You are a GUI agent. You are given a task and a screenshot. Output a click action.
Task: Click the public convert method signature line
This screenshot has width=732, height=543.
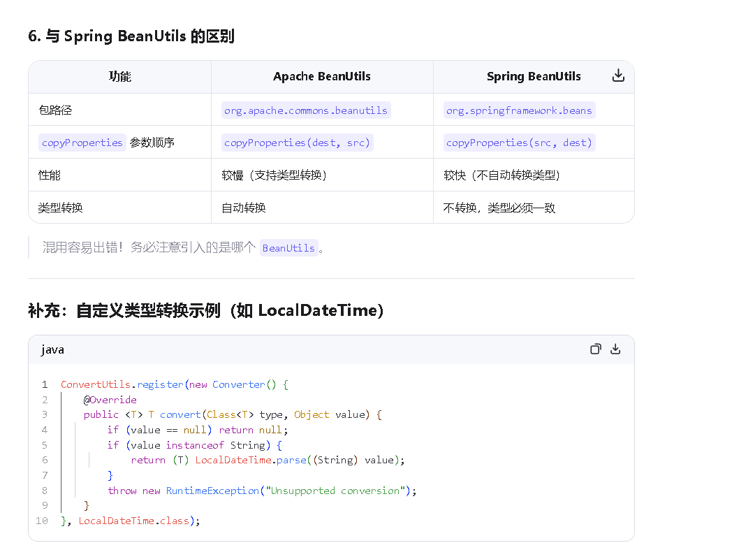[x=233, y=414]
